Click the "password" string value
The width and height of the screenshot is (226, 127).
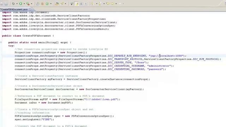point(155,69)
